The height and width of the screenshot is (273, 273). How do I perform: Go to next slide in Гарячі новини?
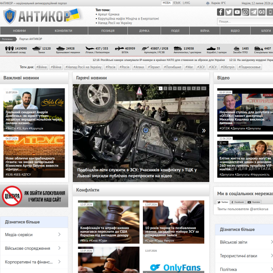tap(203, 131)
